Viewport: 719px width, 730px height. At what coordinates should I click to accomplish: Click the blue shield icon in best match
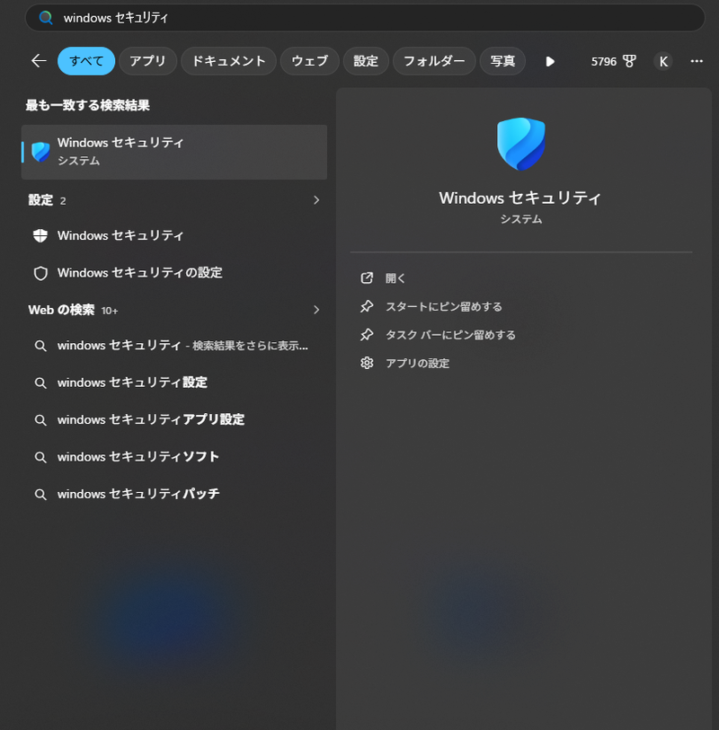tap(40, 152)
